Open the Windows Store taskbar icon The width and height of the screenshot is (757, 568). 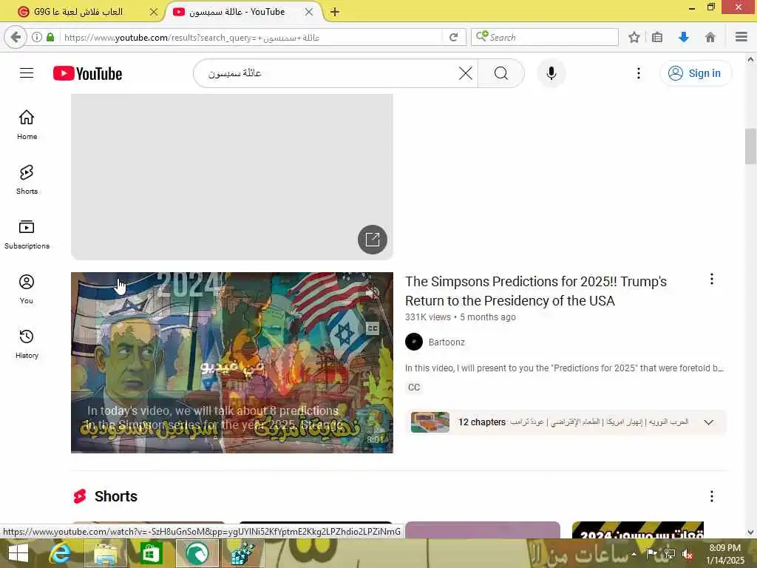[x=151, y=553]
